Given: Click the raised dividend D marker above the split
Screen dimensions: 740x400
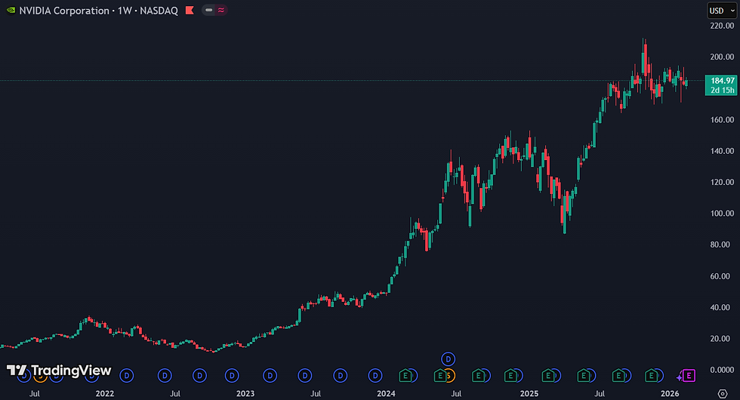Looking at the screenshot, I should click(x=448, y=359).
